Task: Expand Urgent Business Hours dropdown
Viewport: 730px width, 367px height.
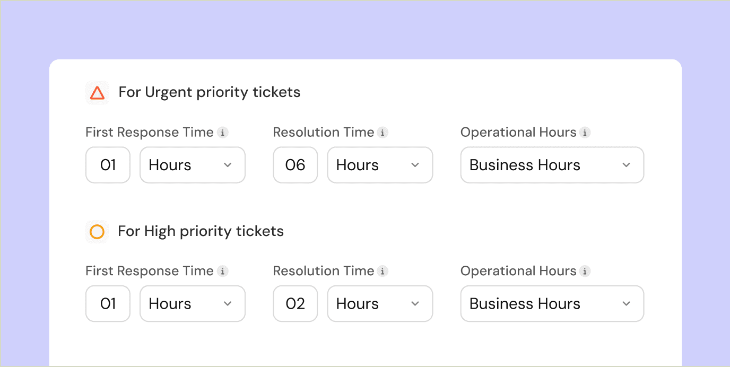Action: coord(552,165)
